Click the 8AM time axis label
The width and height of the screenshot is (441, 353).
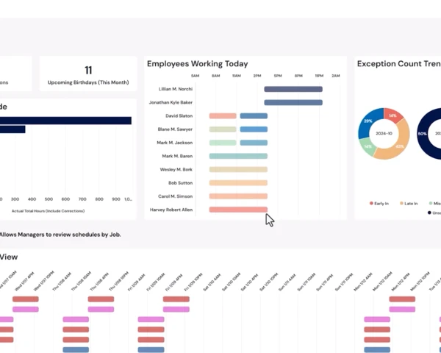[x=215, y=76]
